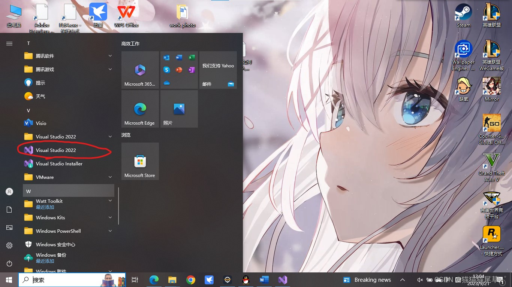Select the 此电脑 desktop icon
The image size is (512, 287).
(x=14, y=16)
